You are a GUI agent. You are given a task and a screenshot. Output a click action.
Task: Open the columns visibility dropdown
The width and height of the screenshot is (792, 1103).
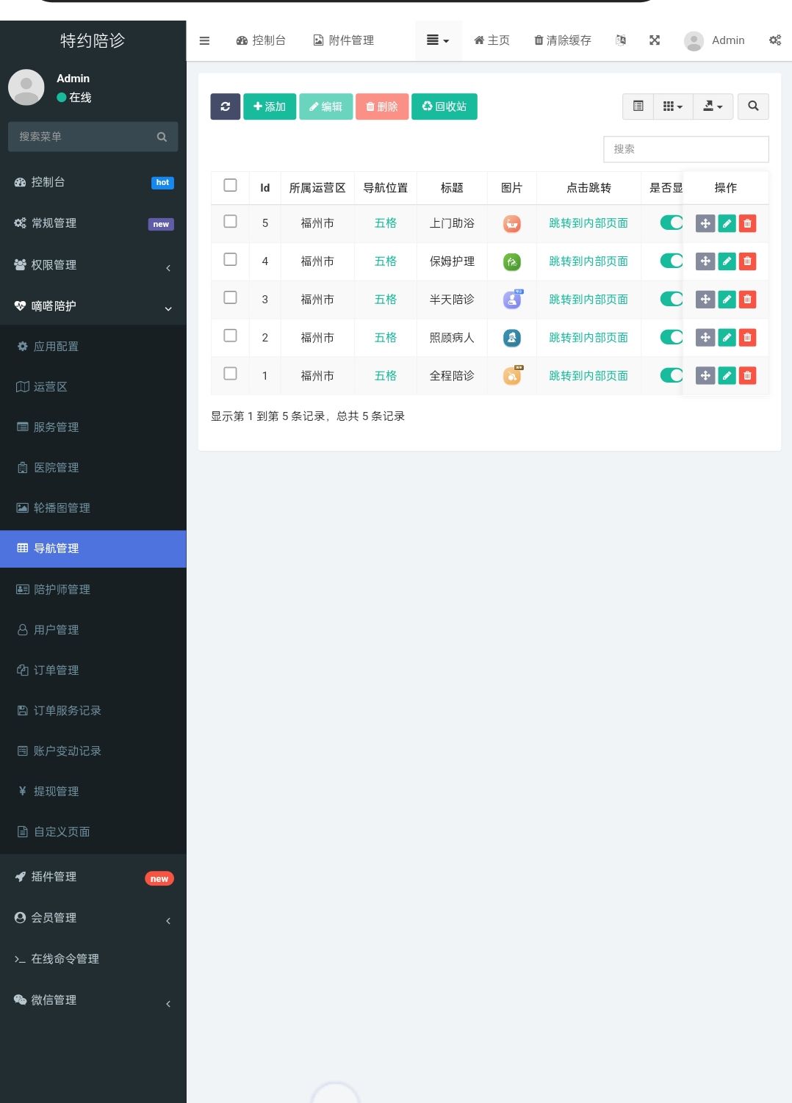pos(672,106)
